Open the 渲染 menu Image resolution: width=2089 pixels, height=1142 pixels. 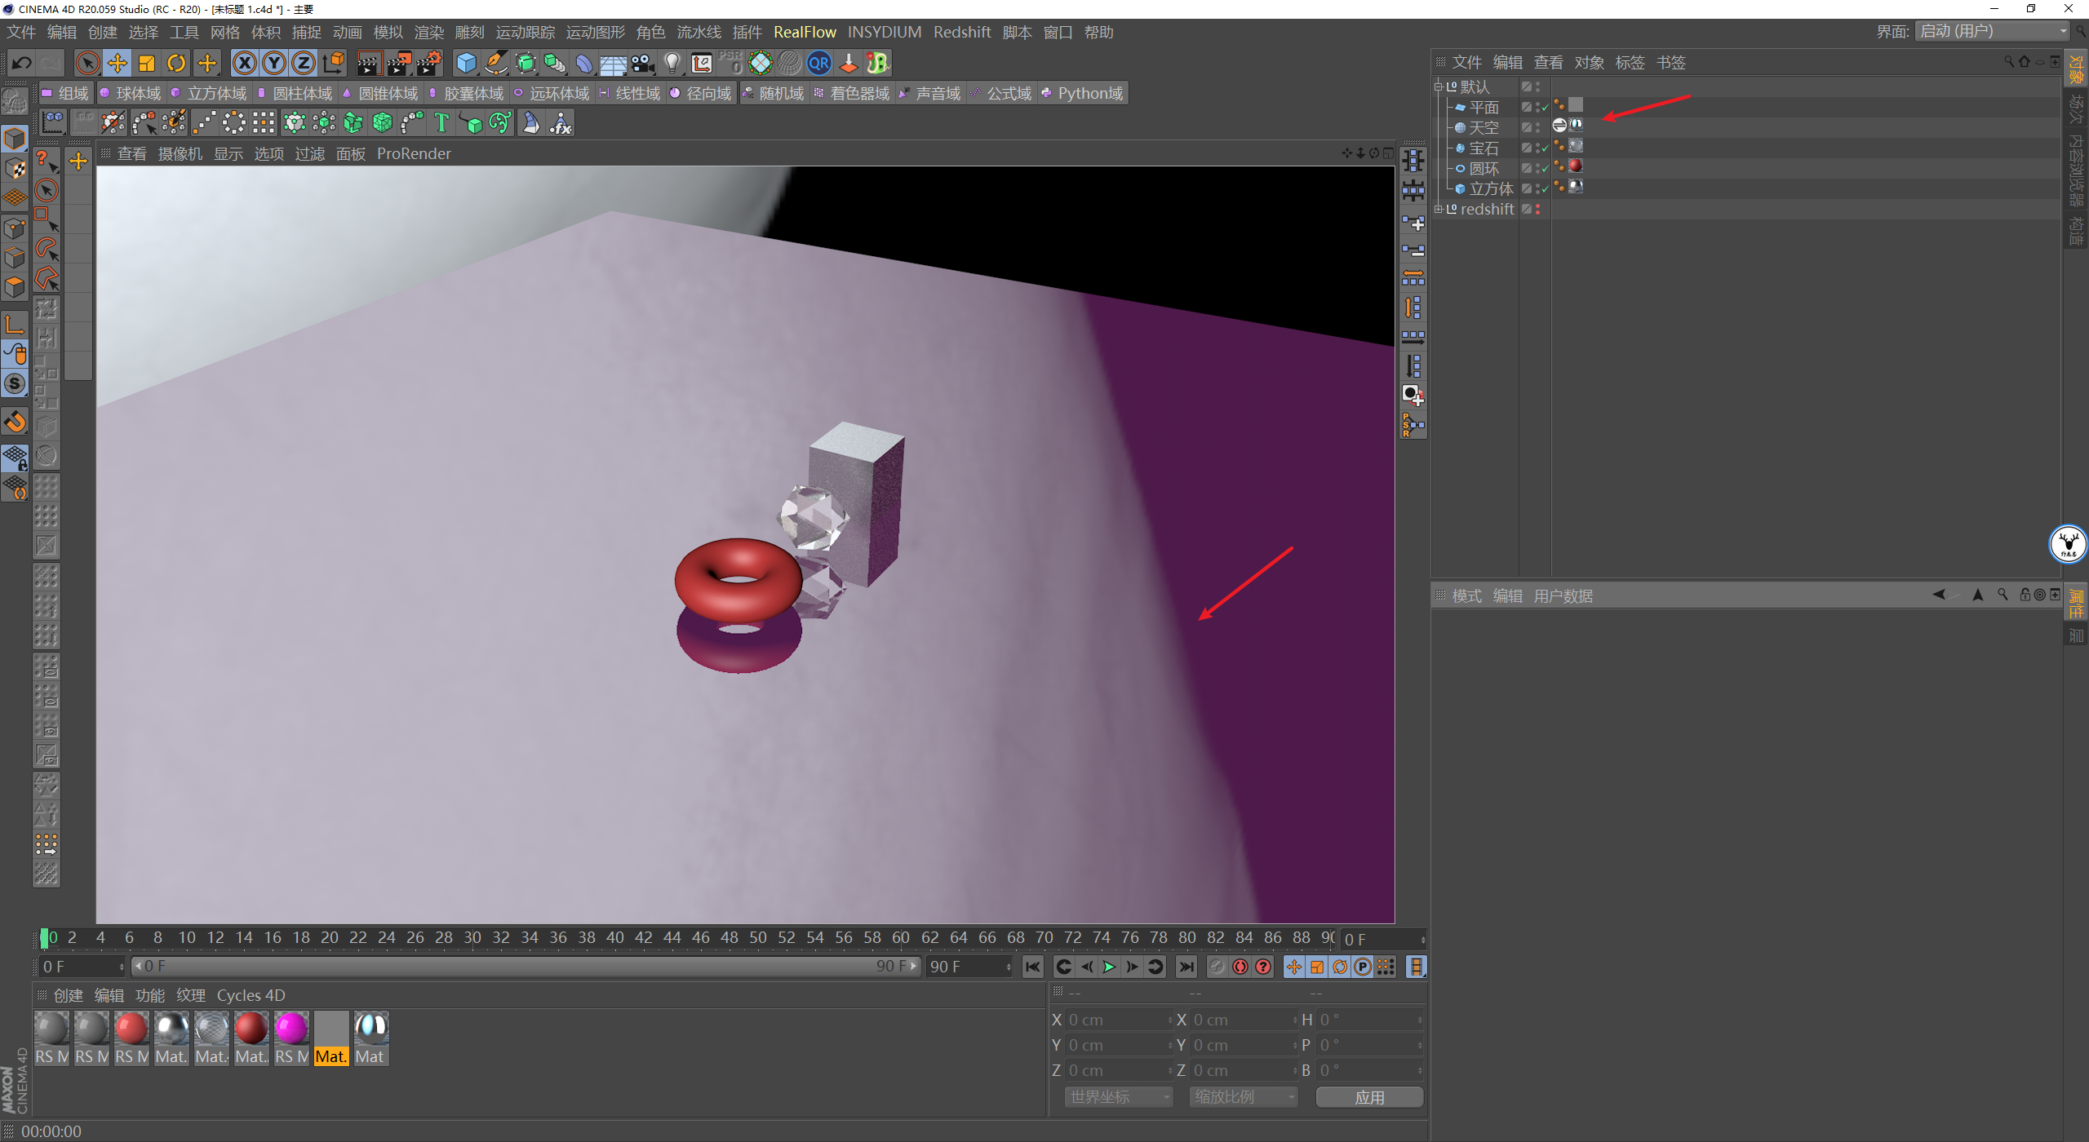[428, 32]
